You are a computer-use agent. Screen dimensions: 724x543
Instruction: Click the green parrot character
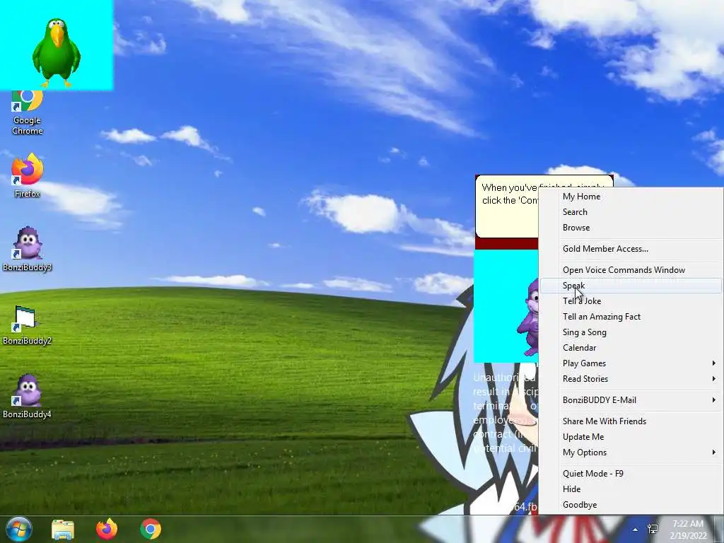pyautogui.click(x=57, y=52)
